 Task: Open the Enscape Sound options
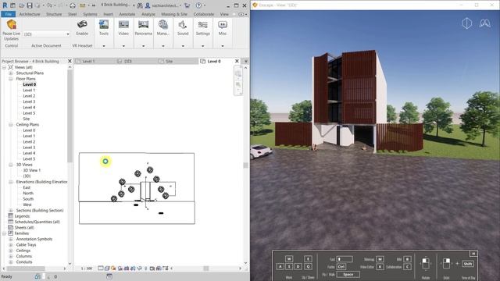[183, 24]
